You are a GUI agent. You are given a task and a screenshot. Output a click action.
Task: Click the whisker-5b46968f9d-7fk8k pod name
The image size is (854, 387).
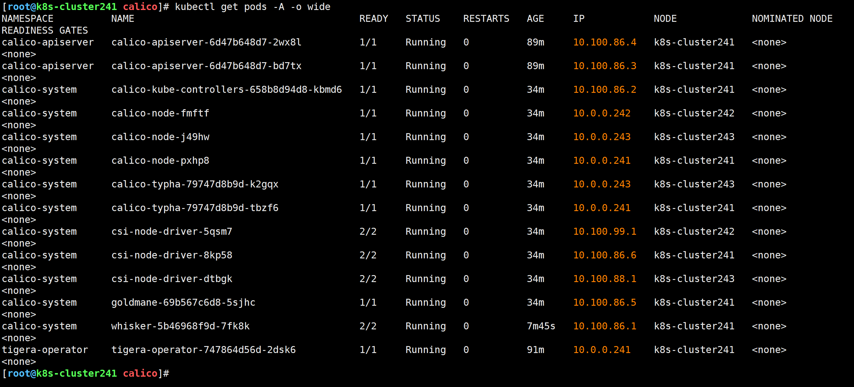pyautogui.click(x=180, y=326)
